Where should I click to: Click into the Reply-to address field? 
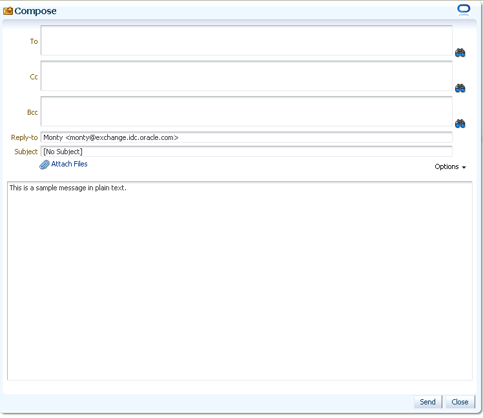tap(247, 137)
